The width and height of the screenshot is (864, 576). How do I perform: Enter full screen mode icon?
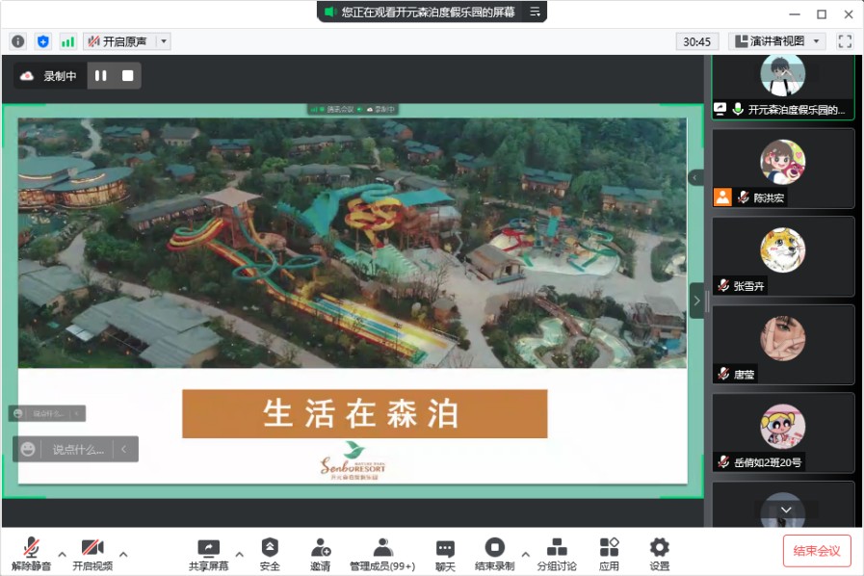tap(845, 41)
